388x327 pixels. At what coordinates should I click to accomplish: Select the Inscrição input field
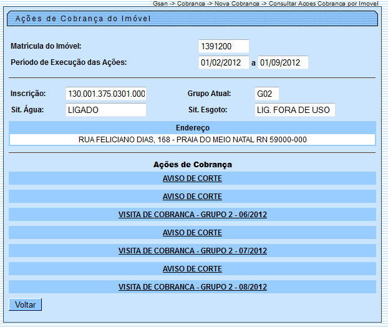pyautogui.click(x=106, y=94)
